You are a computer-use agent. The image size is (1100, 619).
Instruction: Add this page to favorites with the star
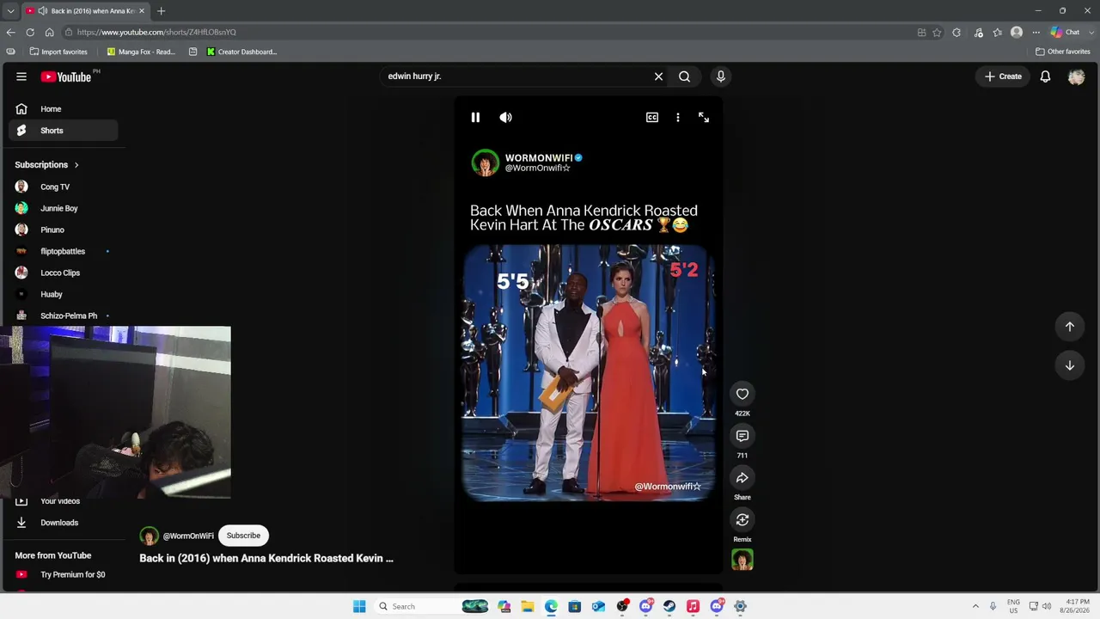(x=937, y=33)
